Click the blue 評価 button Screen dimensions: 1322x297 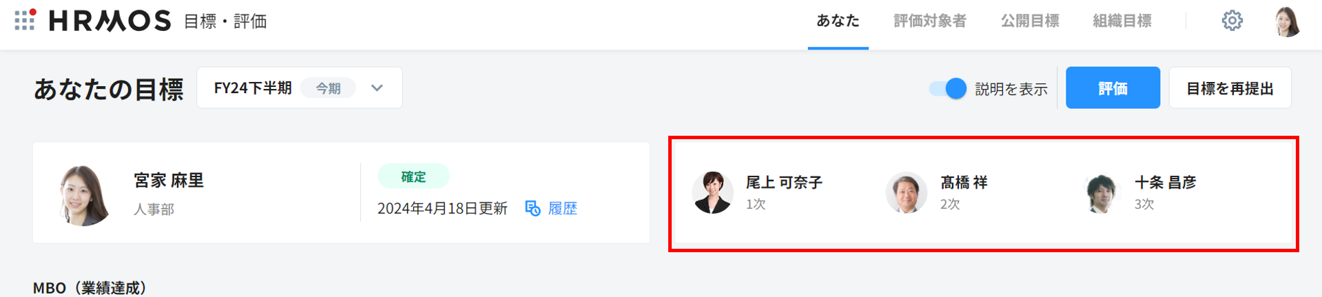tap(1113, 88)
